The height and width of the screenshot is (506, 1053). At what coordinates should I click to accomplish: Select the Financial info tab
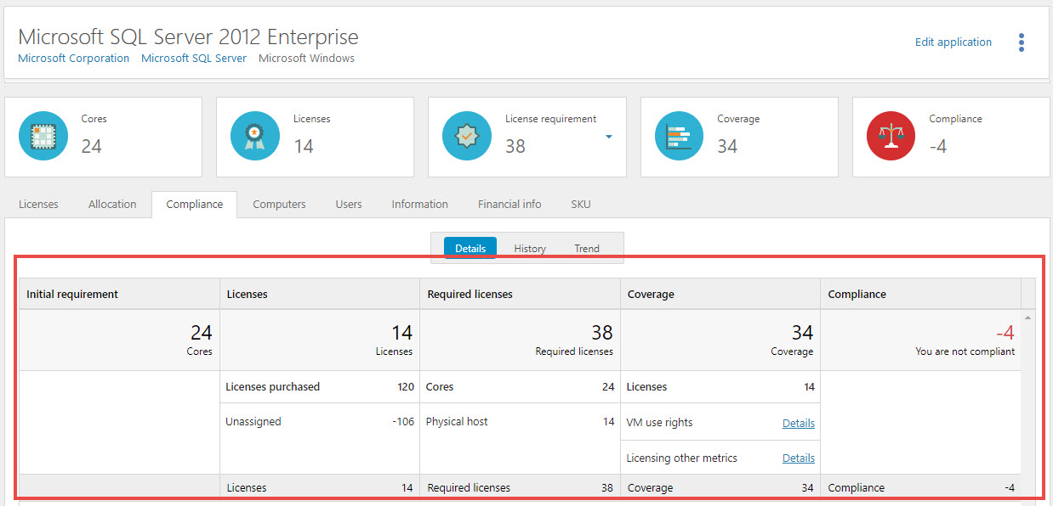(509, 205)
